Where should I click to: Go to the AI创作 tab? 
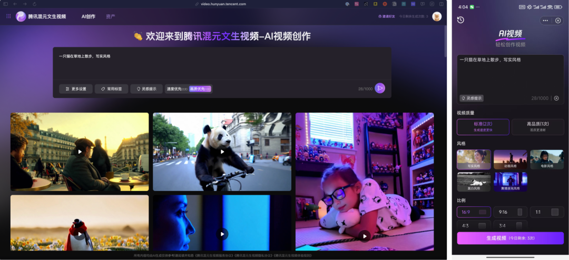[x=88, y=16]
